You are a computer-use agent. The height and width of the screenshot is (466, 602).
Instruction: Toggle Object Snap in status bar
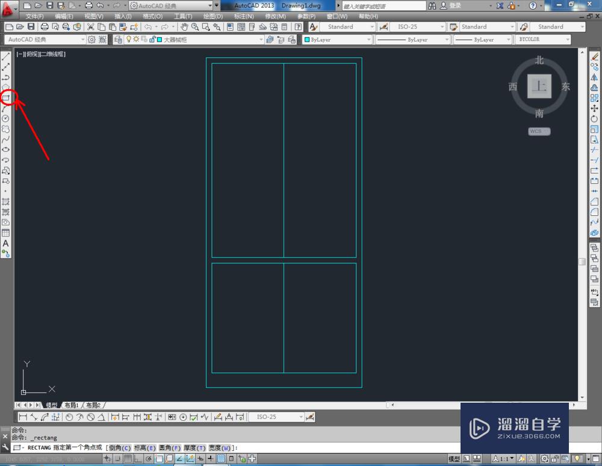pos(158,458)
